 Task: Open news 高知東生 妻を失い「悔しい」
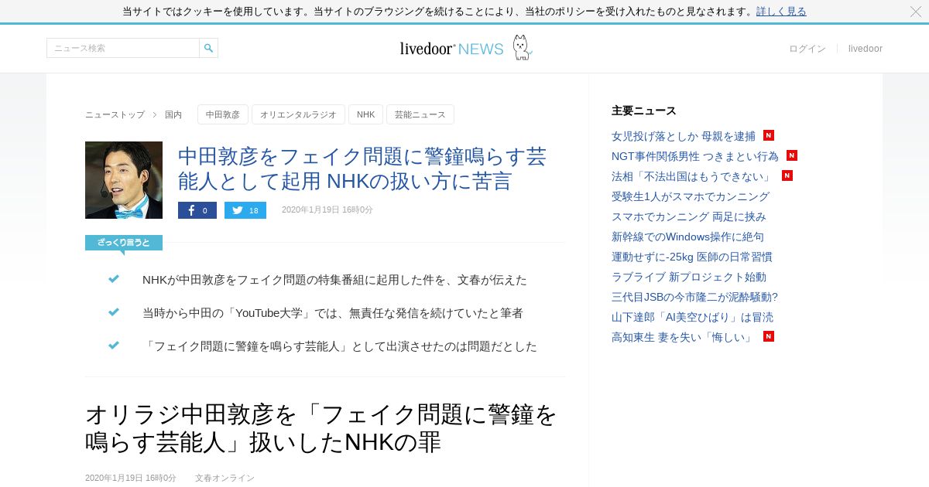684,337
